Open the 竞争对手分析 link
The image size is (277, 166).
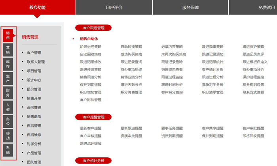212,85
